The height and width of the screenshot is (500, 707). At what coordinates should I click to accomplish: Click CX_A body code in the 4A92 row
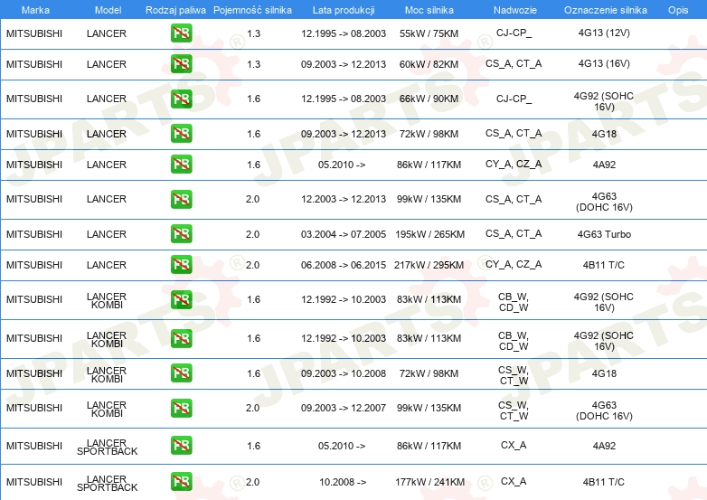[514, 445]
